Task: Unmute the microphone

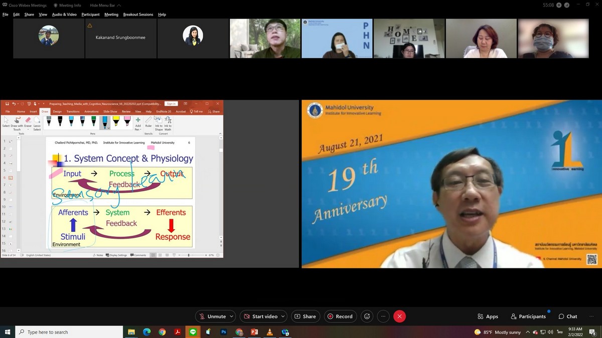Action: (212, 316)
